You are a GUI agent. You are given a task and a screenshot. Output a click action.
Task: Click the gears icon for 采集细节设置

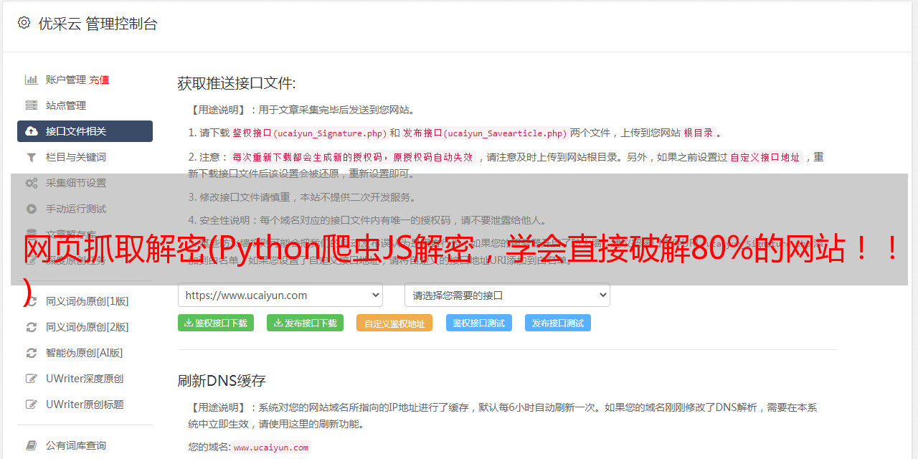click(32, 183)
